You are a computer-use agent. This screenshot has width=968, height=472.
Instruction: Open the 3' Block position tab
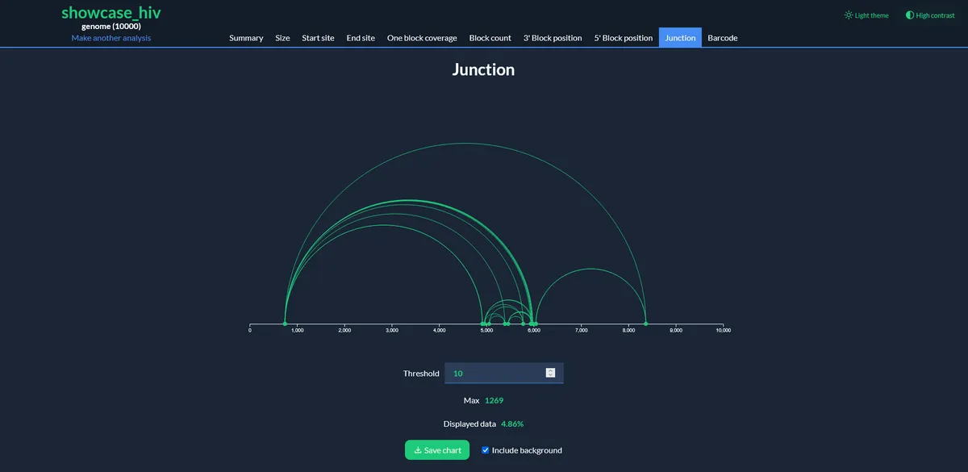pyautogui.click(x=553, y=38)
